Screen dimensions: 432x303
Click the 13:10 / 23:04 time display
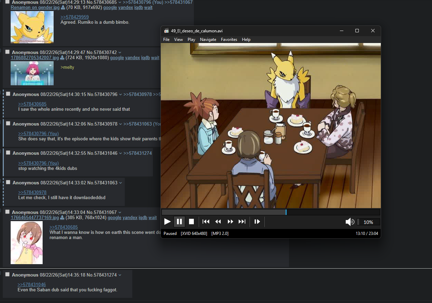click(x=367, y=234)
